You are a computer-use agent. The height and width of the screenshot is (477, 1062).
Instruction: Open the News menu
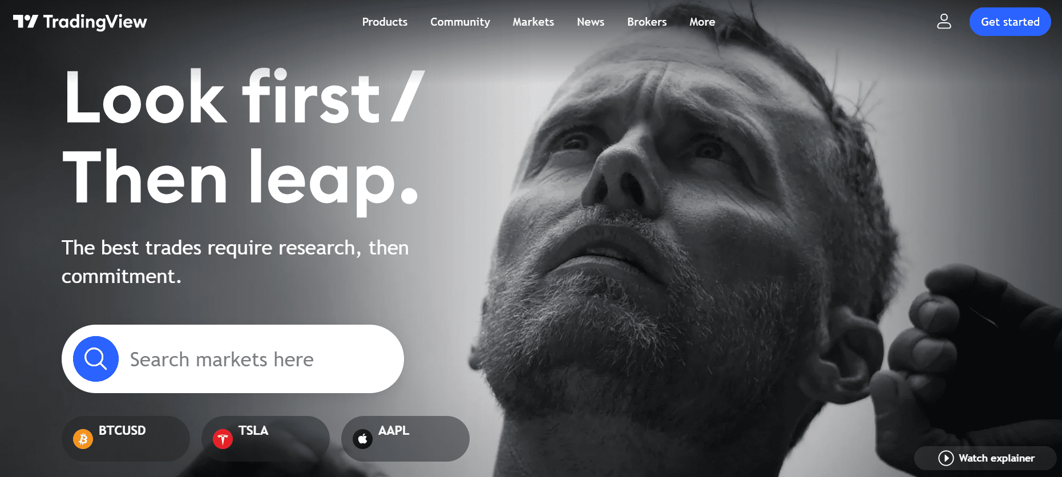pyautogui.click(x=590, y=22)
